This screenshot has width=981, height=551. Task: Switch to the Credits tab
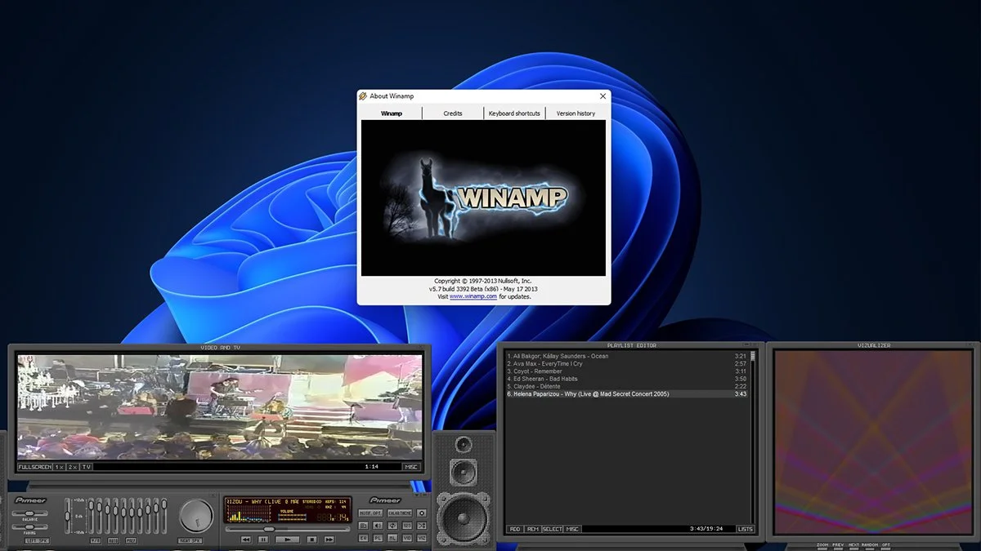point(453,113)
